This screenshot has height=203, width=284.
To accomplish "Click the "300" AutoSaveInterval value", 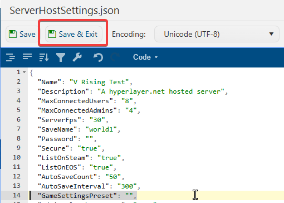I will point(127,186).
